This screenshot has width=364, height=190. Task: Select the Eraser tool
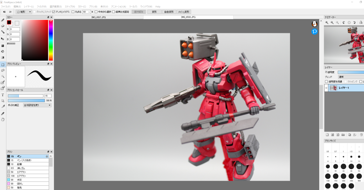(x=3, y=26)
